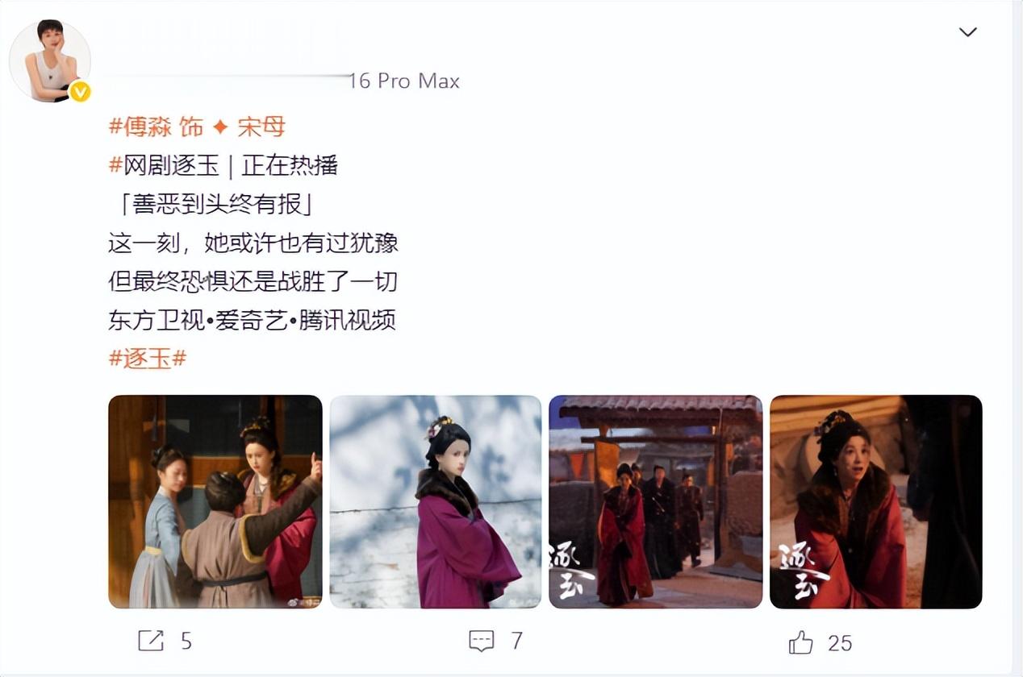This screenshot has width=1023, height=677.
Task: Click the like count 25
Action: pos(840,642)
